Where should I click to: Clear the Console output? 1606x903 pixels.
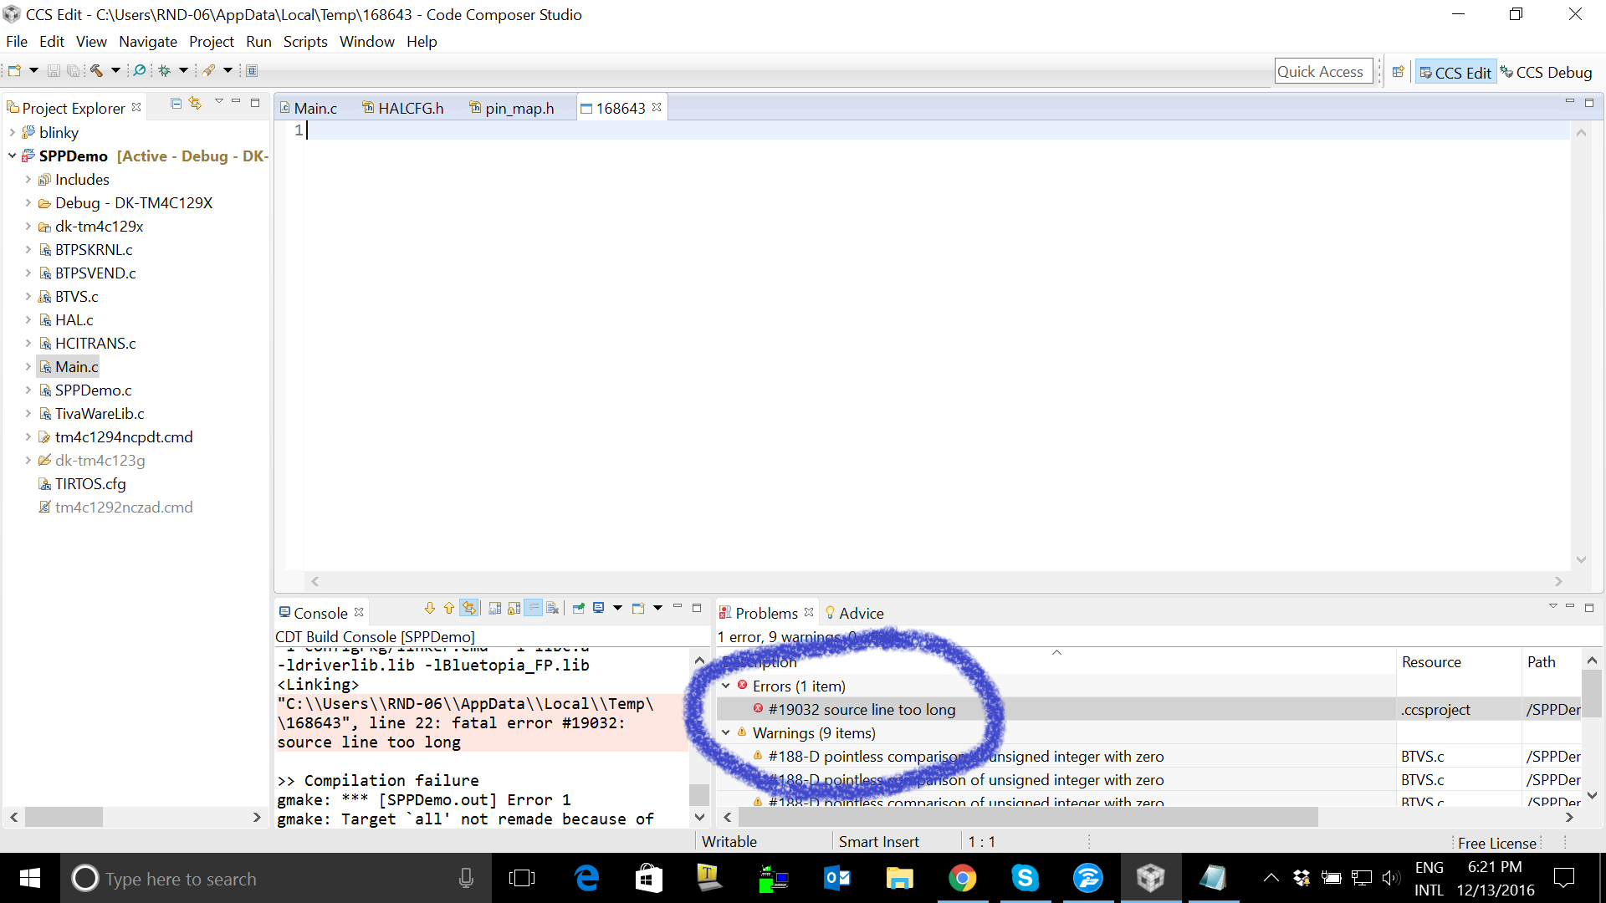click(552, 608)
